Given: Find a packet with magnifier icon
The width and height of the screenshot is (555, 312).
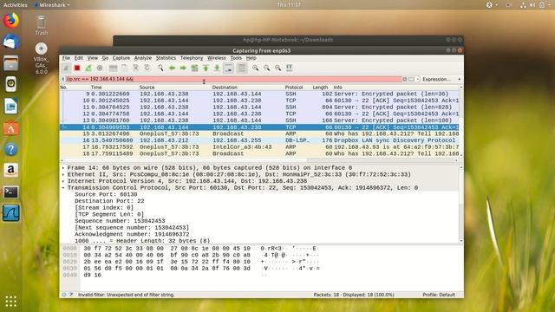Looking at the screenshot, I should [160, 68].
